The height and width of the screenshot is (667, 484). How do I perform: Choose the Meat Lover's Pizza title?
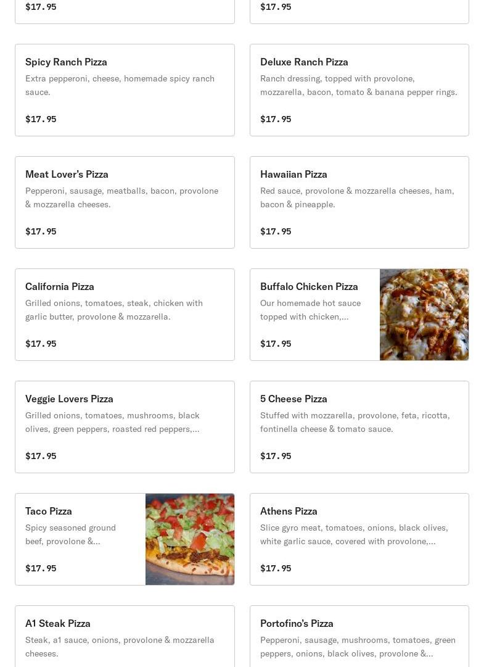67,174
